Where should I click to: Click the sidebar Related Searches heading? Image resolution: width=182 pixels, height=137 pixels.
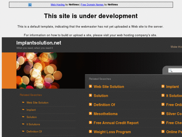pyautogui.click(x=31, y=95)
